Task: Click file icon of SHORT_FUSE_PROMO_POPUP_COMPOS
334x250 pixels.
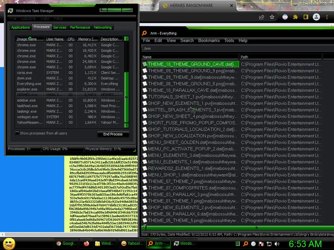Action: tap(145, 123)
